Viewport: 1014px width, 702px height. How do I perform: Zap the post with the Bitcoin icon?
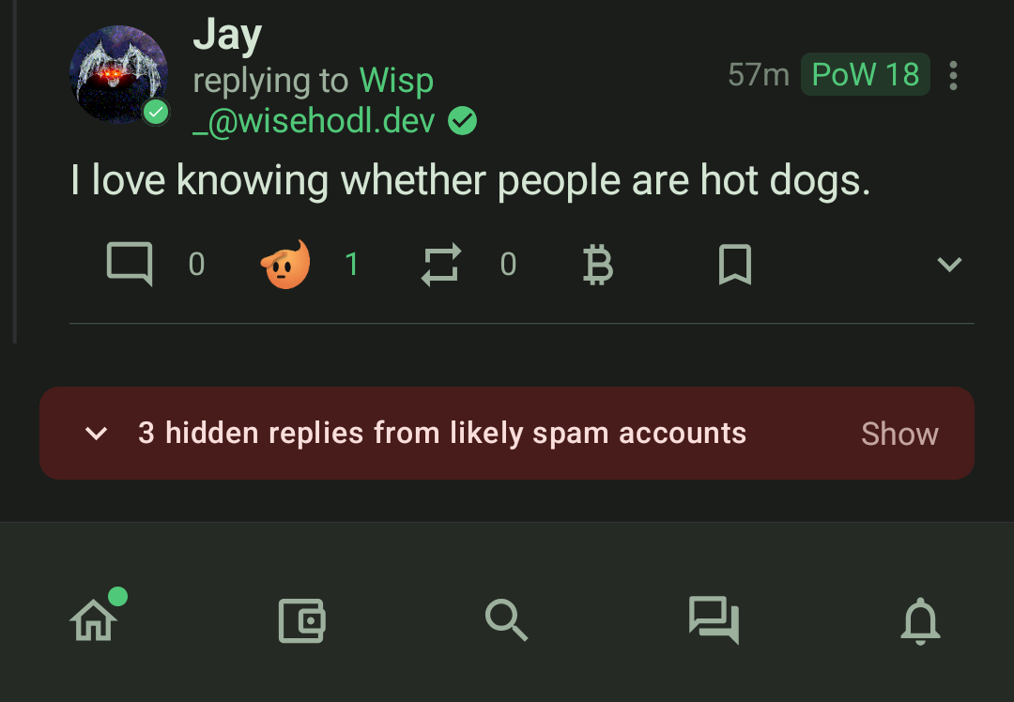click(597, 265)
